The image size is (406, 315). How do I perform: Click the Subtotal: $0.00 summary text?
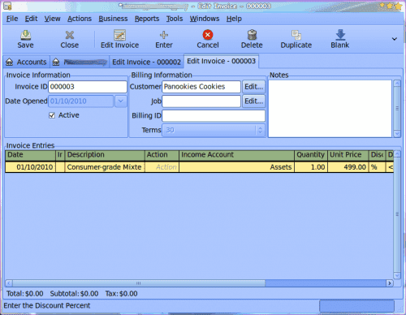pos(74,294)
